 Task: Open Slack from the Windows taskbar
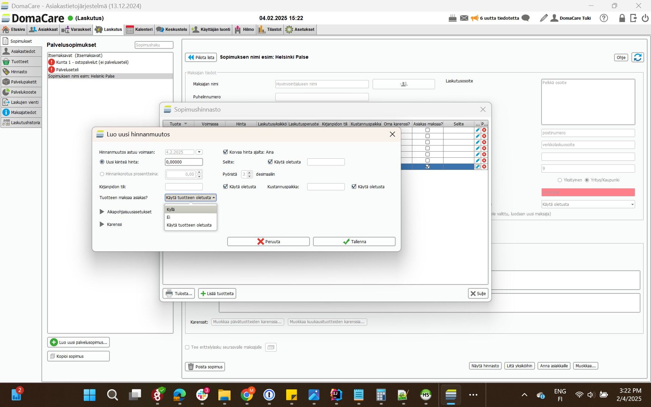[202, 395]
